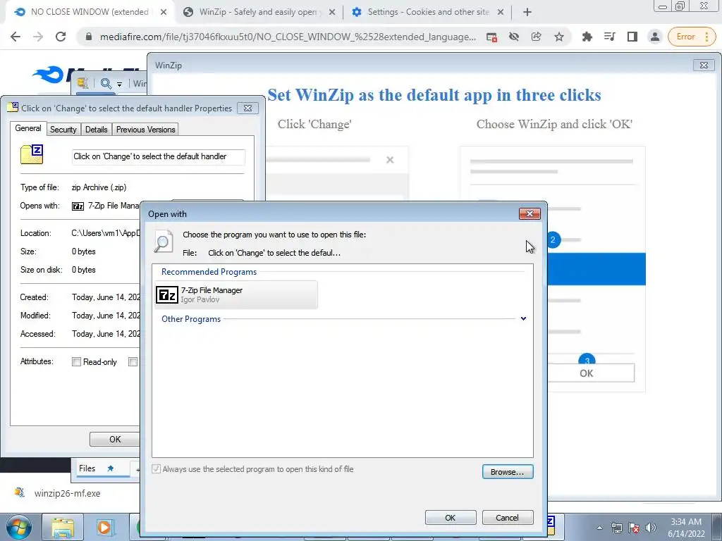Close the WinZip window
Viewport: 722px width, 541px height.
point(704,66)
